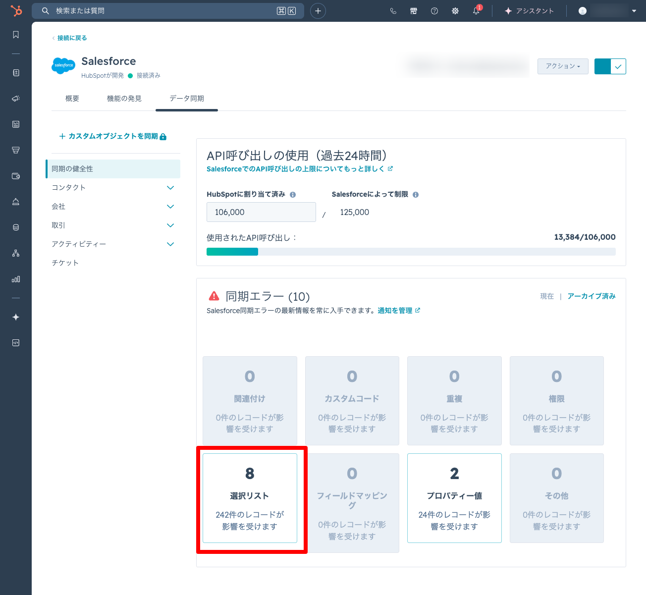Click the 13,384/106,000 usage value
The height and width of the screenshot is (595, 646).
pyautogui.click(x=585, y=237)
